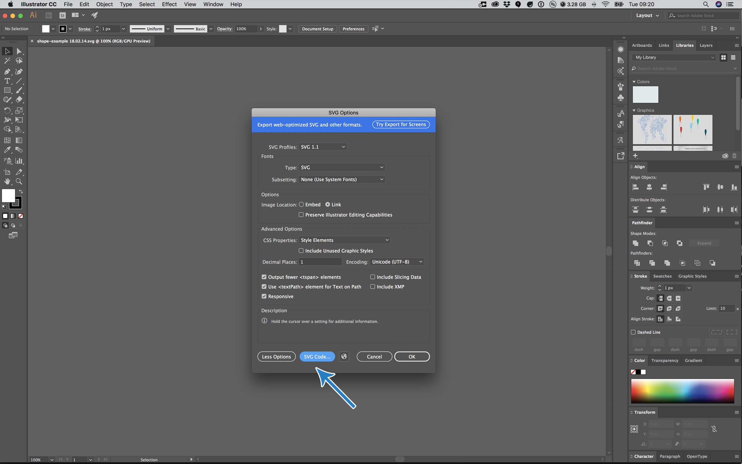
Task: Select the Type tool
Action: pos(7,81)
